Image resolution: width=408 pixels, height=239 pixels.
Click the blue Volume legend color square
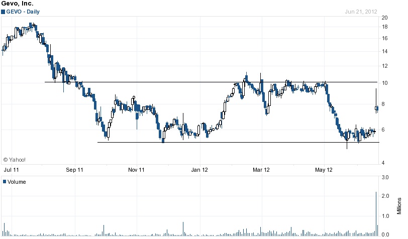click(5, 182)
